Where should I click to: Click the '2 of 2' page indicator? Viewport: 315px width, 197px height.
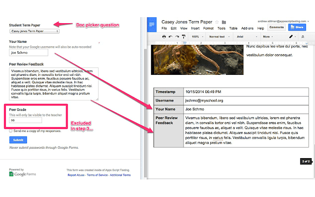pyautogui.click(x=306, y=162)
